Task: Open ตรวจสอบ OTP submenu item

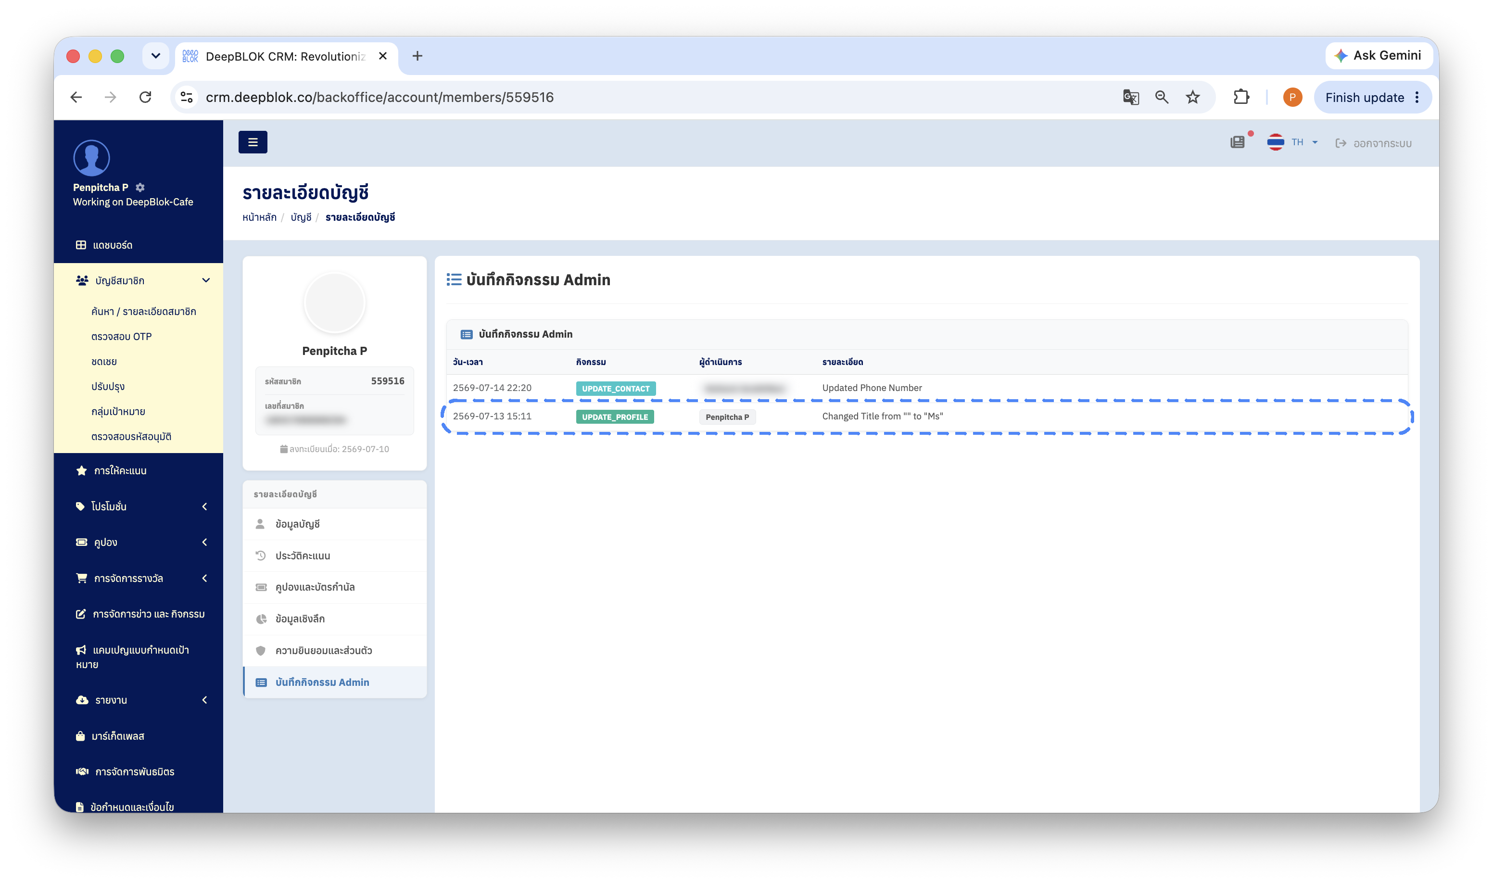Action: point(122,337)
